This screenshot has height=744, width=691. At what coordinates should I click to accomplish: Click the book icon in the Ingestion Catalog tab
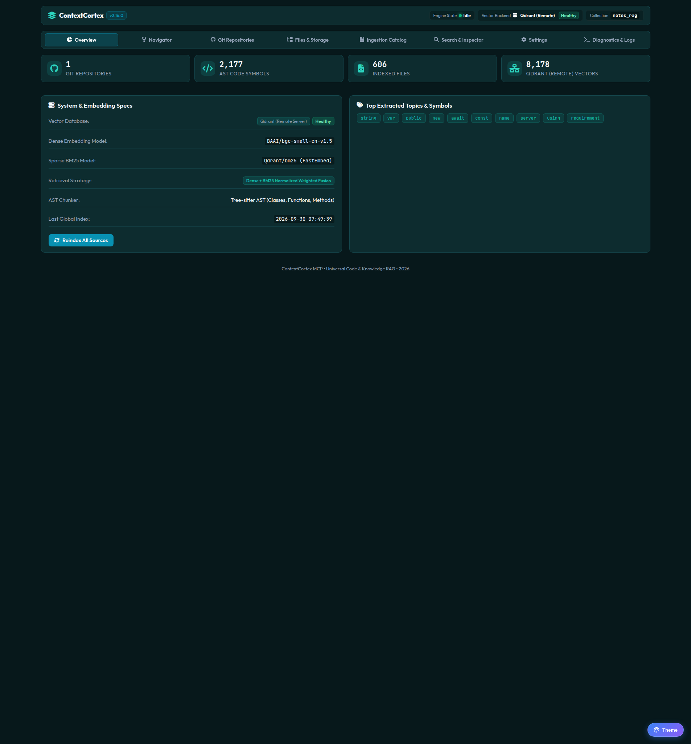(362, 40)
